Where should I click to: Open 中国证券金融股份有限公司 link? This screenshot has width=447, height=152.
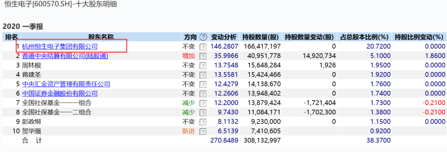[60, 94]
